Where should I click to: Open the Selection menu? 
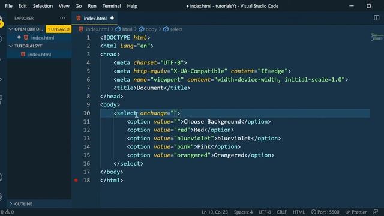[x=43, y=6]
